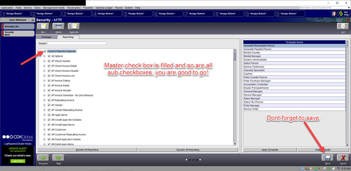The height and width of the screenshot is (171, 351).
Task: Toggle AR Apply Items checkbox
Action: tap(49, 115)
